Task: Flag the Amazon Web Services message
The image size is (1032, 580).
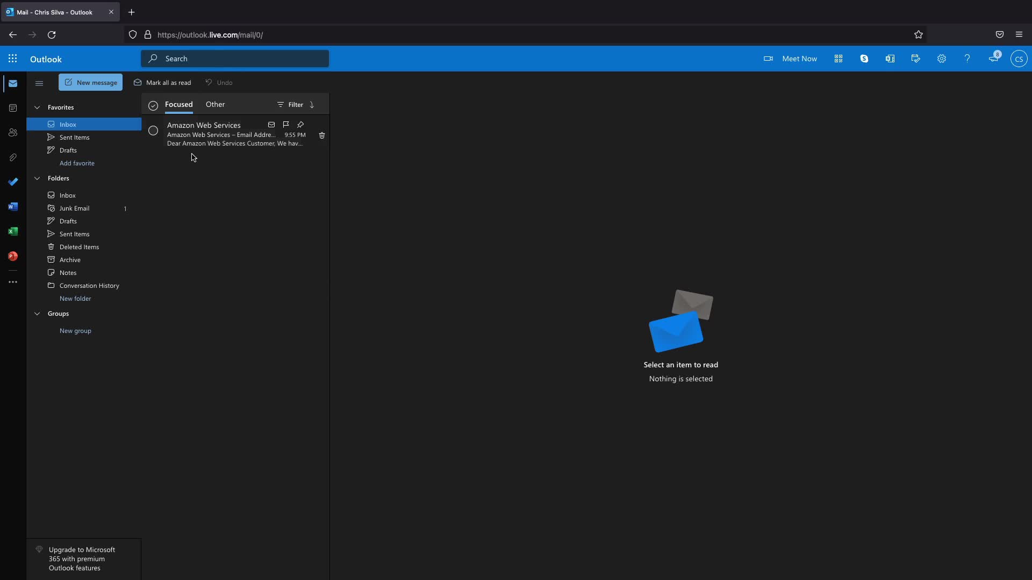Action: pyautogui.click(x=286, y=125)
